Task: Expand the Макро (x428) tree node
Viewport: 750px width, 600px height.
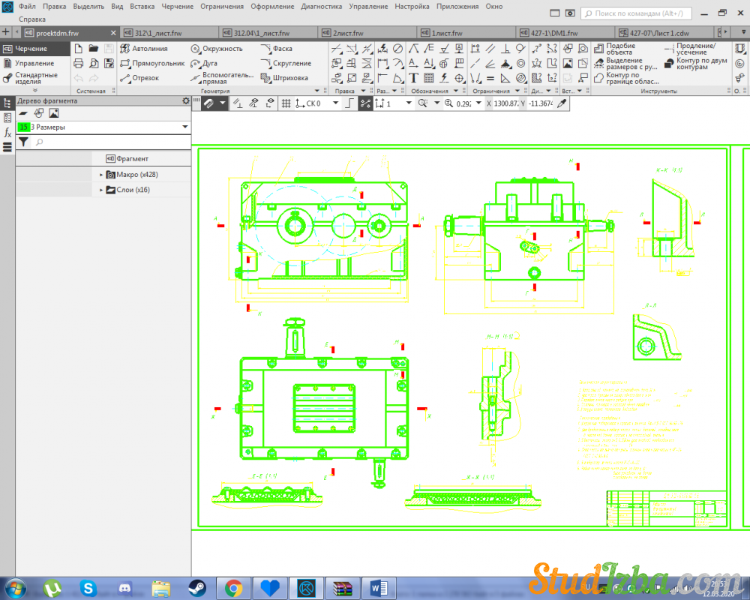Action: pos(101,175)
